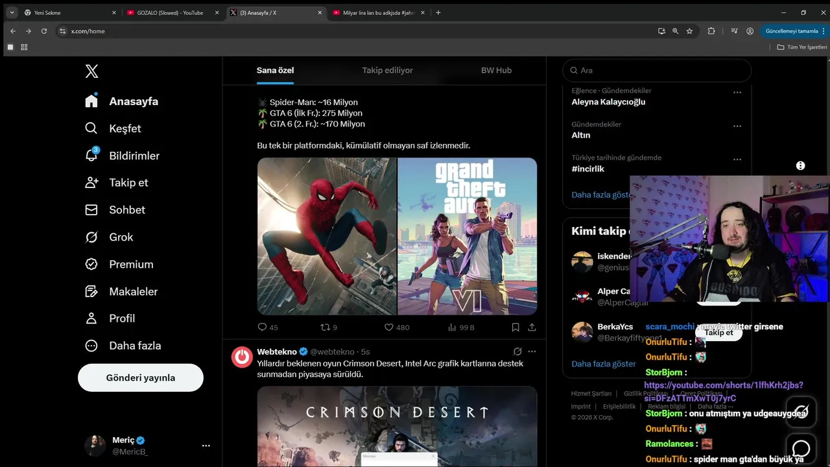Click repost icon showing 9
Screen dimensions: 830x467
[326, 328]
